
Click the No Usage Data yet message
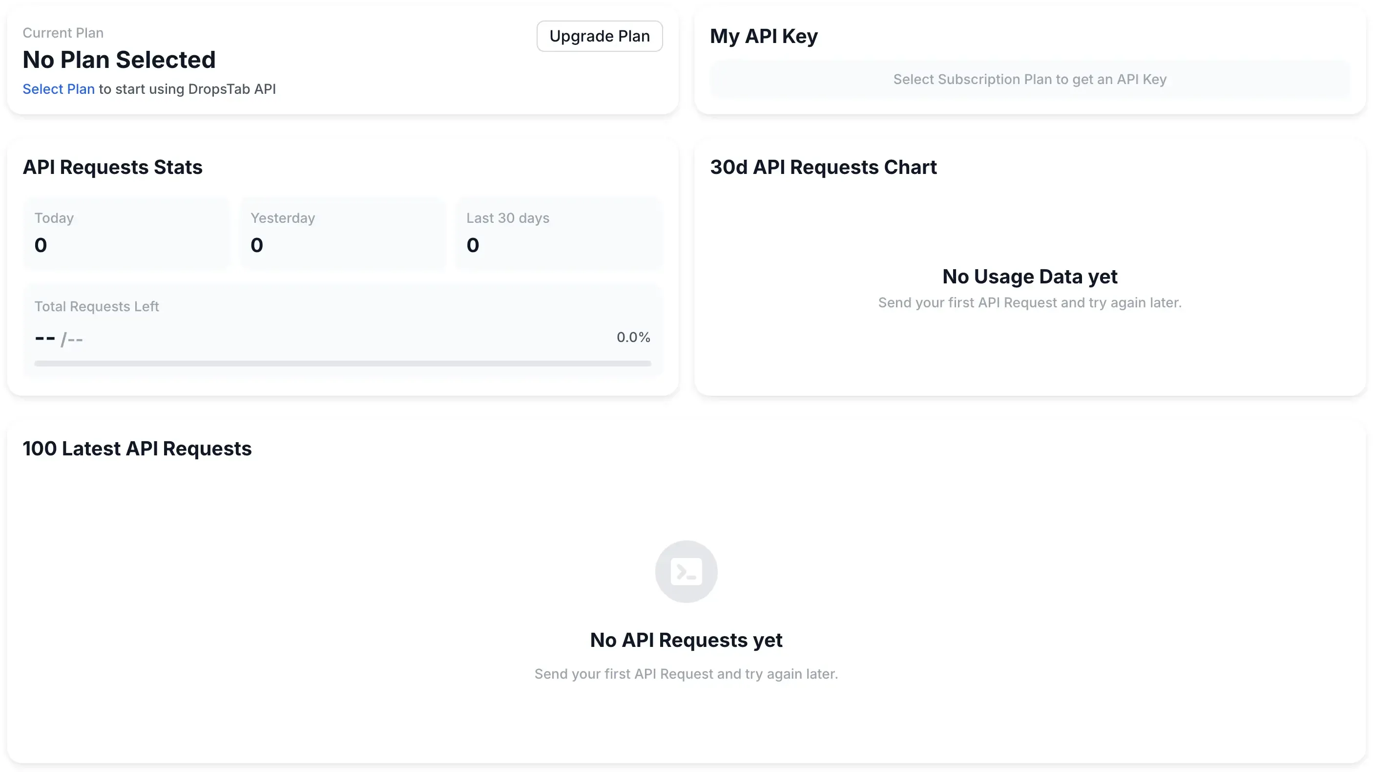[x=1029, y=277]
